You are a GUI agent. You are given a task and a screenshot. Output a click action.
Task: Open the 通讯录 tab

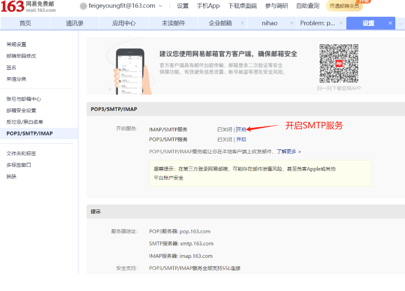tap(75, 23)
